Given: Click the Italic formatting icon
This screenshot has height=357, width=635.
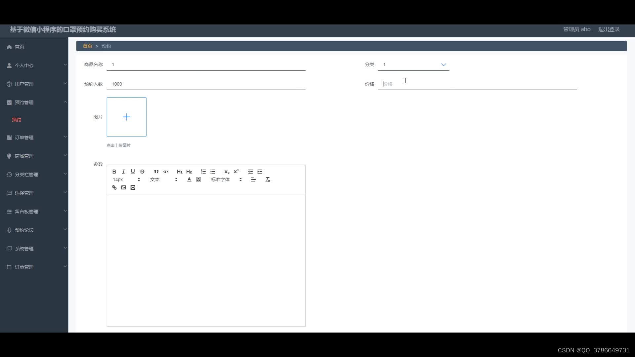Looking at the screenshot, I should pos(123,171).
